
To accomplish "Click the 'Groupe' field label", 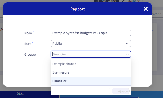I will tap(30, 54).
